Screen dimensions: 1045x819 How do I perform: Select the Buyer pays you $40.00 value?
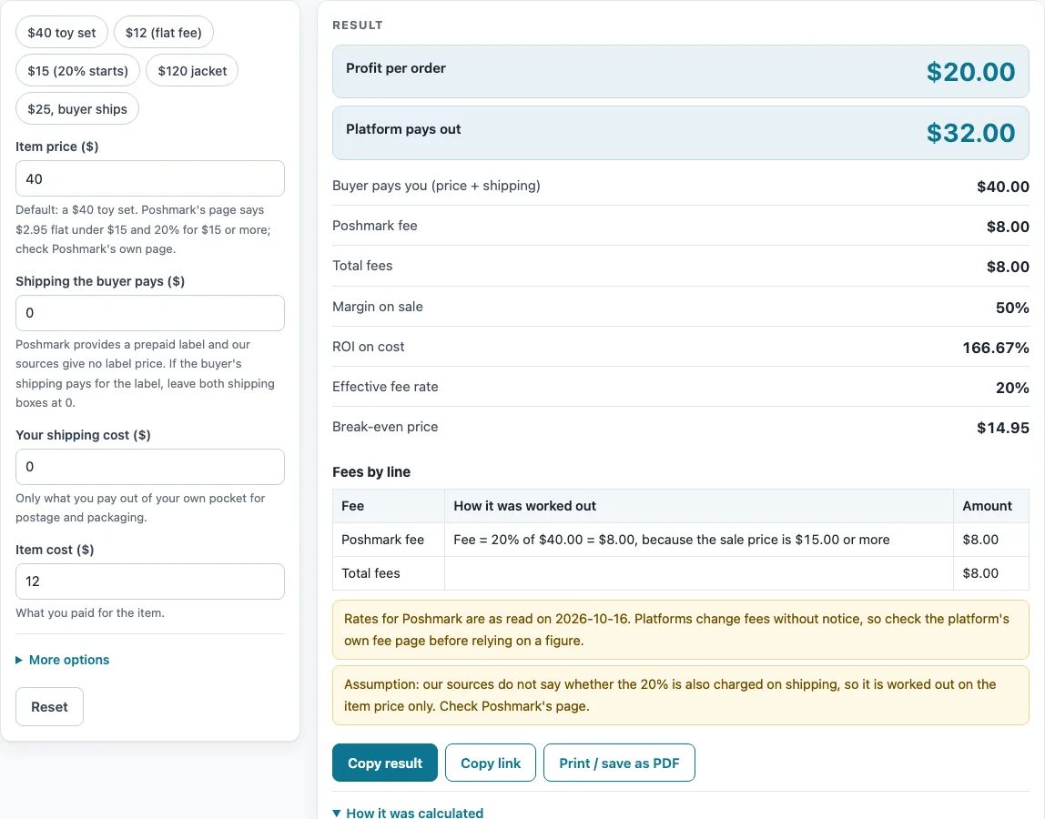(1003, 187)
